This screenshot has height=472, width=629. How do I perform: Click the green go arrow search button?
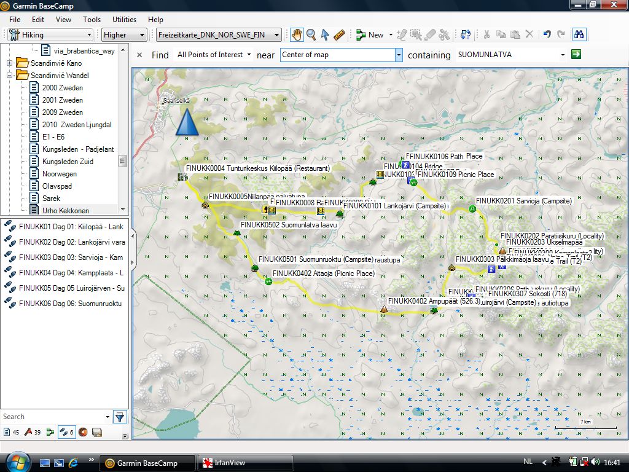[576, 55]
